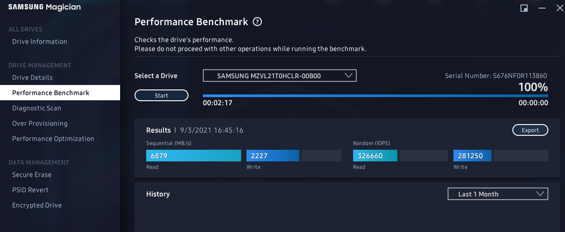The image size is (565, 232).
Task: Click the Sequential Read 6879 result bar
Action: [x=193, y=156]
